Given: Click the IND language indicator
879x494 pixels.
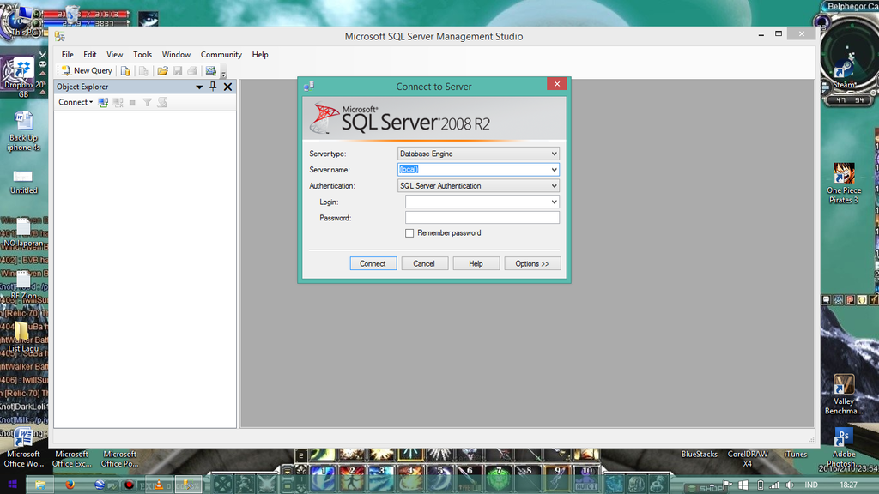Looking at the screenshot, I should [x=810, y=485].
